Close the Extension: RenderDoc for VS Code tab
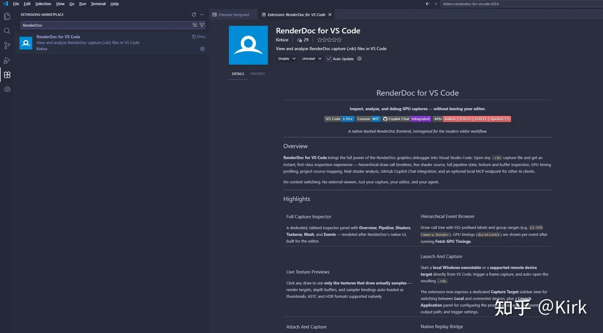Screen dimensions: 603x333 pos(330,15)
